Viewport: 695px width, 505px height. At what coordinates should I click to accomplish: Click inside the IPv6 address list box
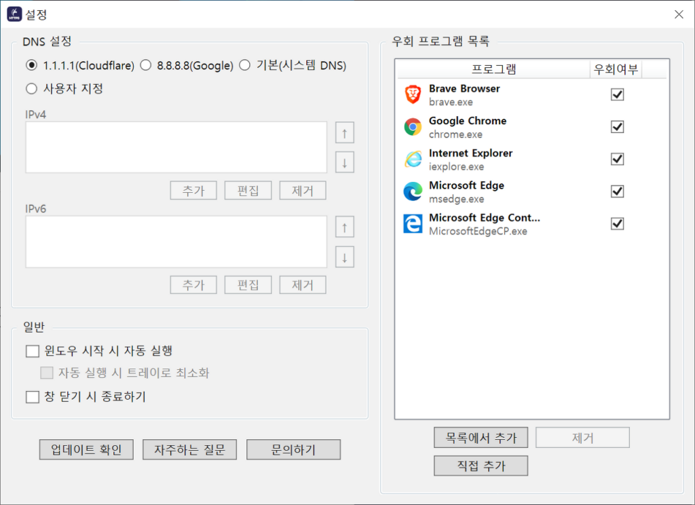176,242
